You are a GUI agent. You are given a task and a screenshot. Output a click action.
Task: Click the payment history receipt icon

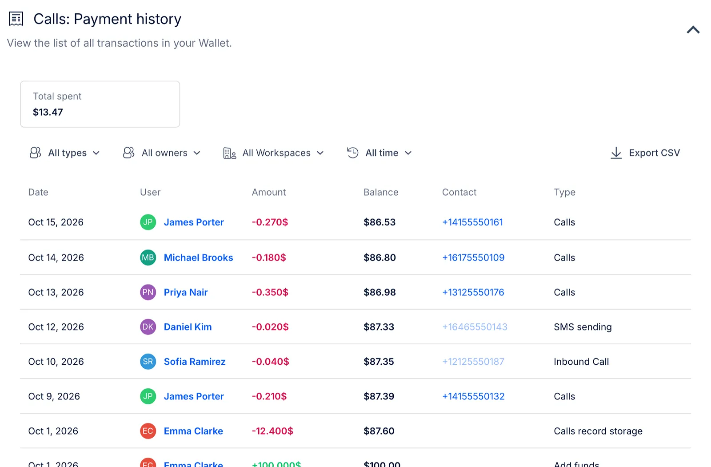pyautogui.click(x=16, y=19)
